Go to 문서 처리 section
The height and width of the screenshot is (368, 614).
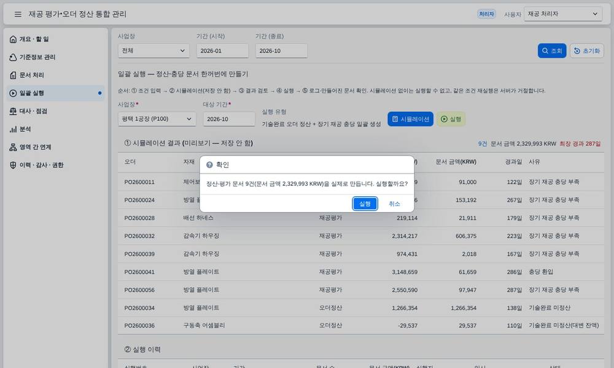(56, 75)
